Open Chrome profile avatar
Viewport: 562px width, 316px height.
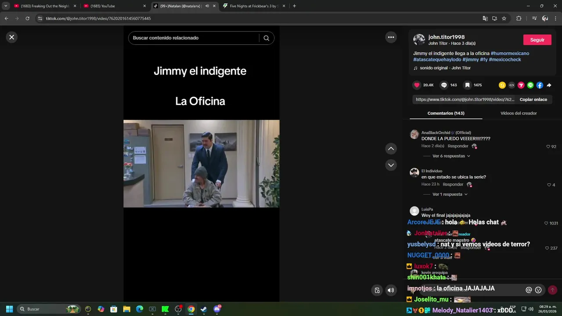tap(545, 18)
